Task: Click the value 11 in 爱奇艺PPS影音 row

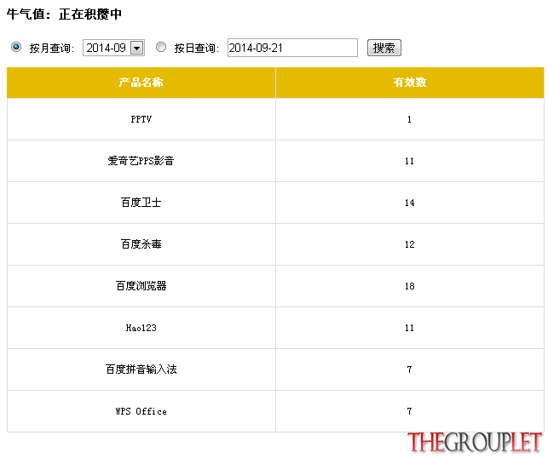Action: pyautogui.click(x=410, y=161)
